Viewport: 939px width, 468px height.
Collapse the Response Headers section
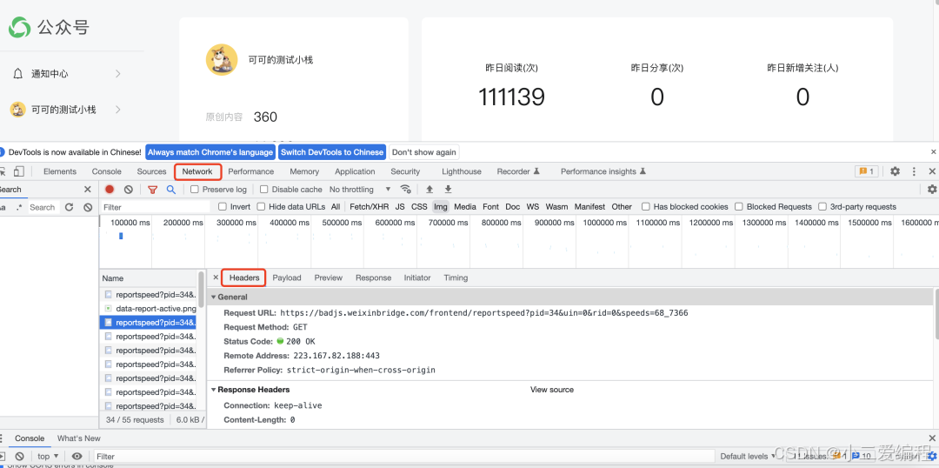coord(214,390)
